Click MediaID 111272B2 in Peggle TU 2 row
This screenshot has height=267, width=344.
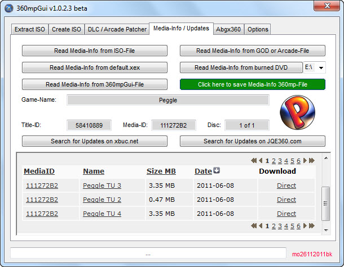(x=42, y=200)
